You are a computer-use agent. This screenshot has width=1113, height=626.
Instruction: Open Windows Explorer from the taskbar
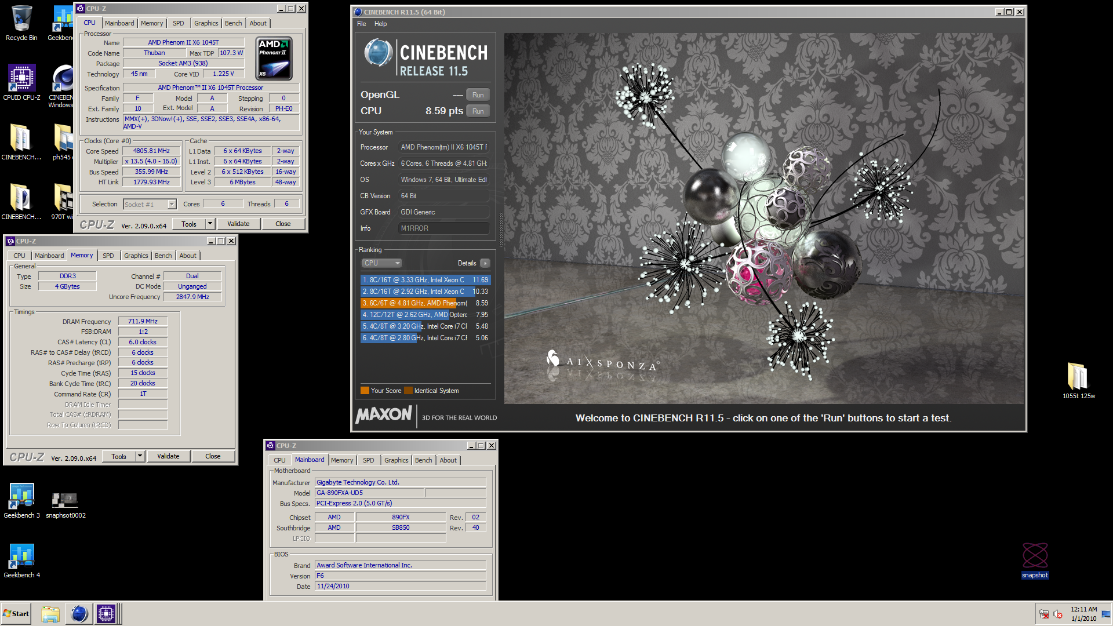tap(50, 614)
